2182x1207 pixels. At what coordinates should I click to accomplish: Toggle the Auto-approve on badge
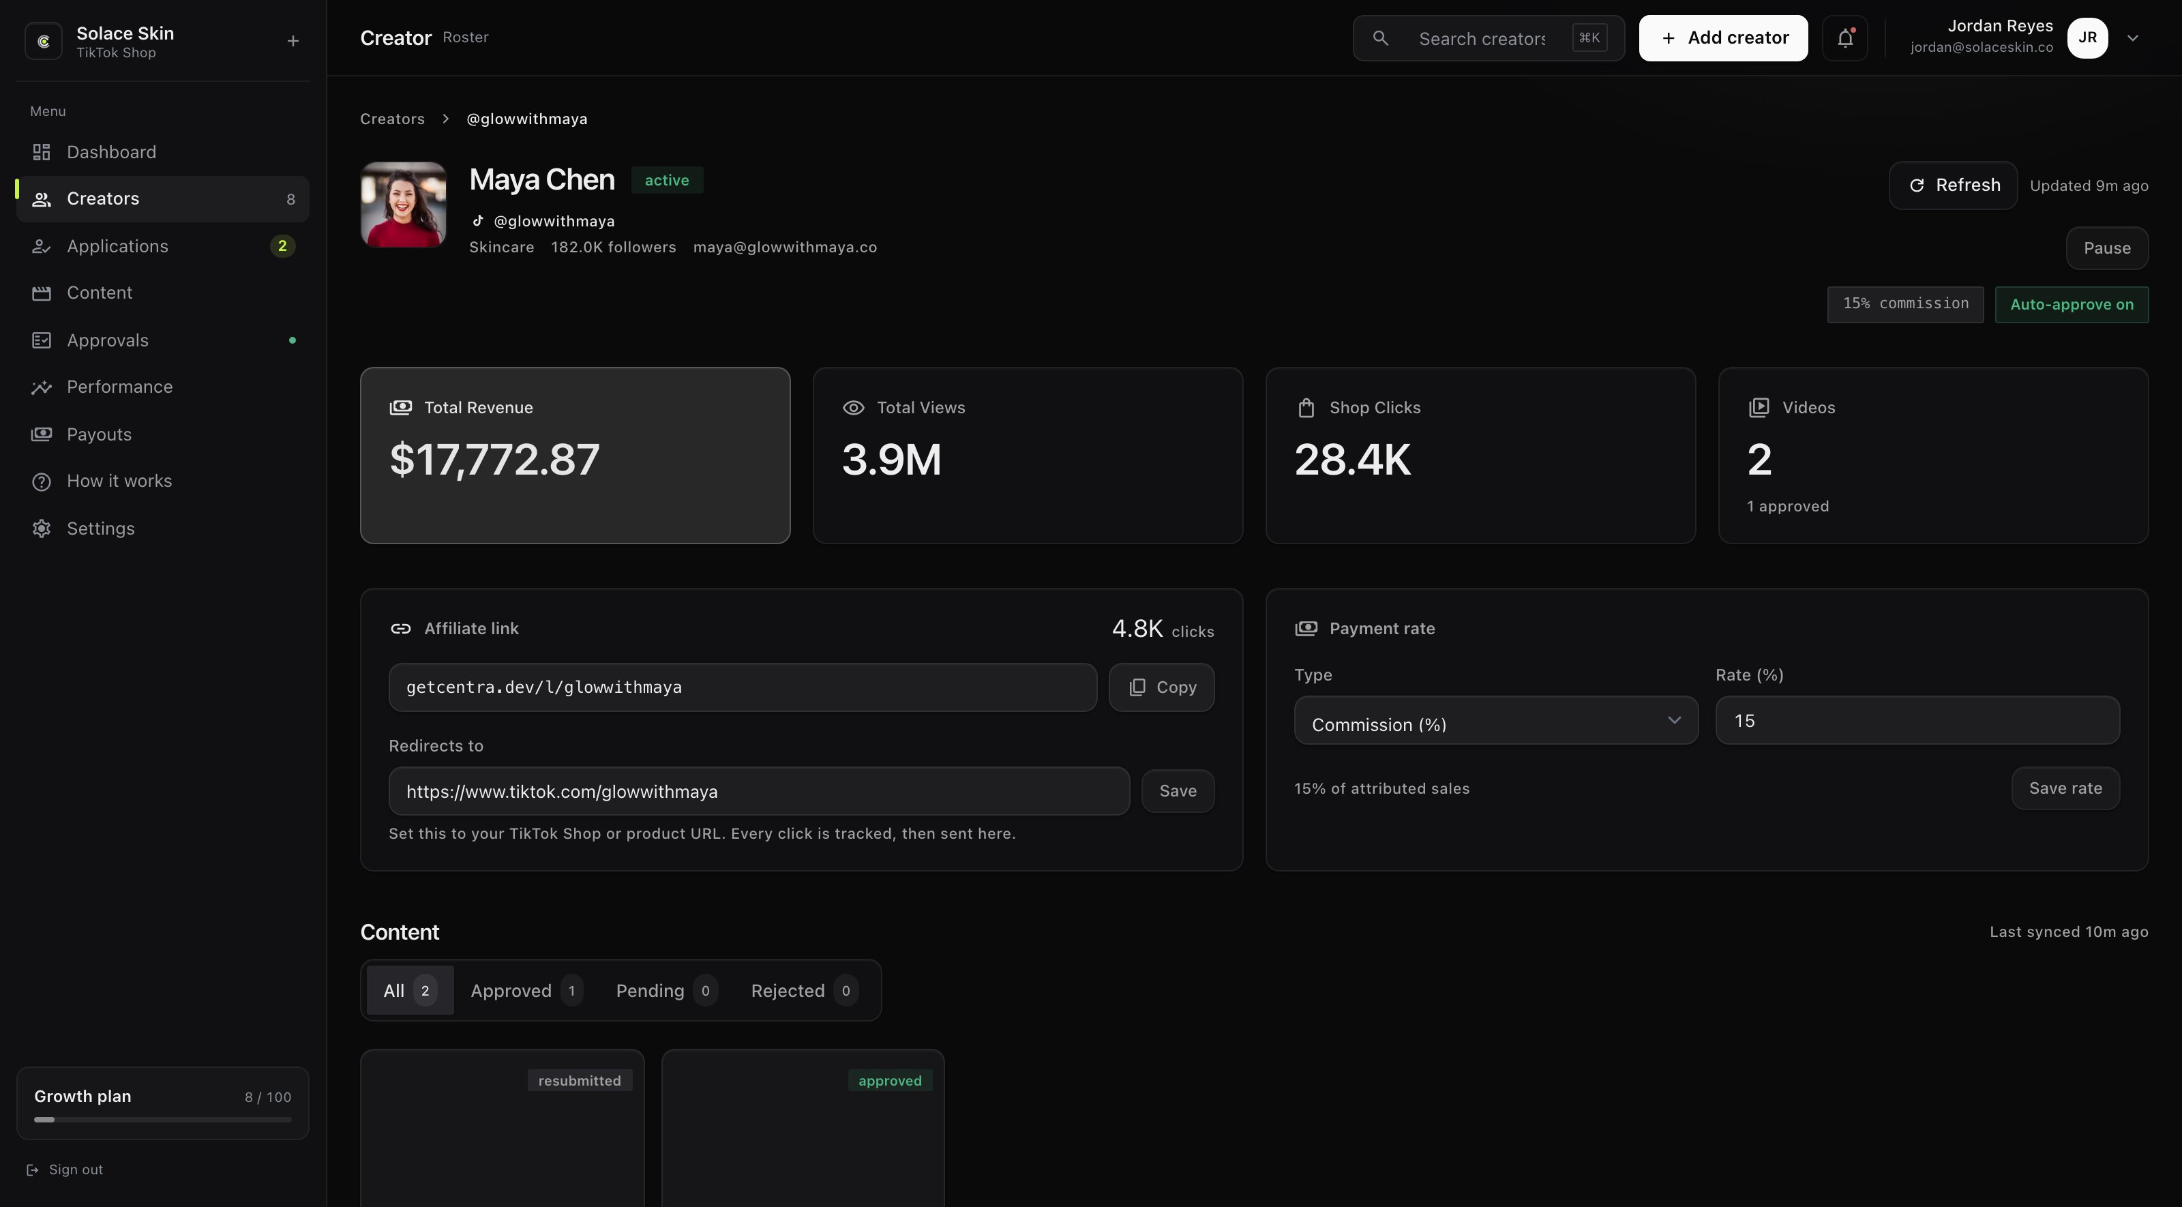pyautogui.click(x=2071, y=305)
